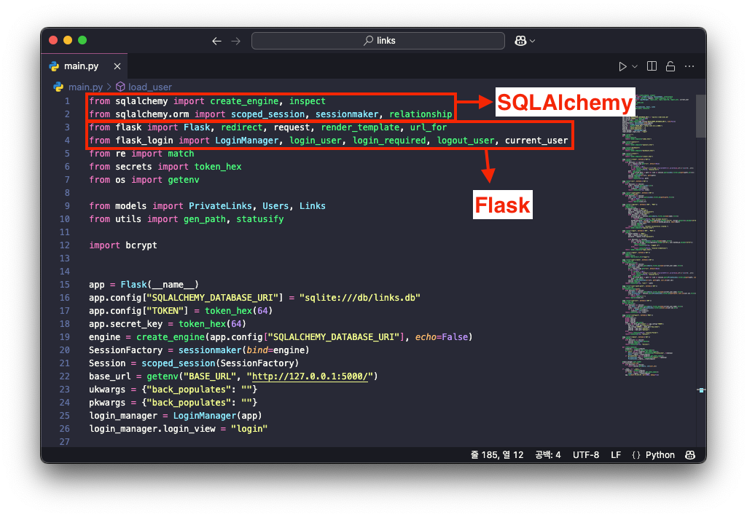The image size is (747, 517).
Task: Split the editor to the right
Action: (652, 66)
